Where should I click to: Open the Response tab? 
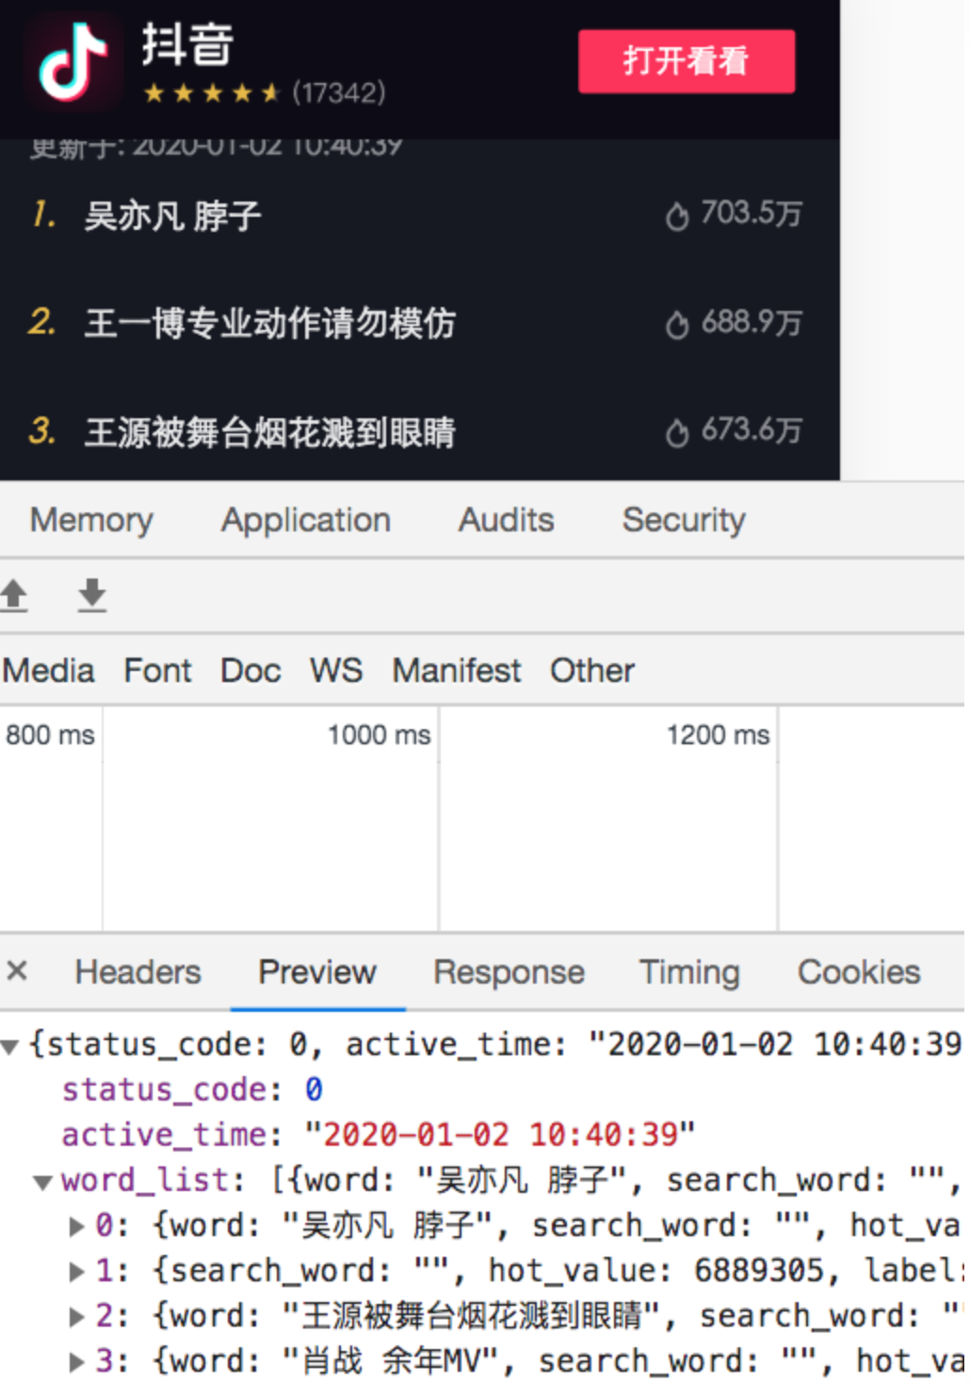pos(509,972)
